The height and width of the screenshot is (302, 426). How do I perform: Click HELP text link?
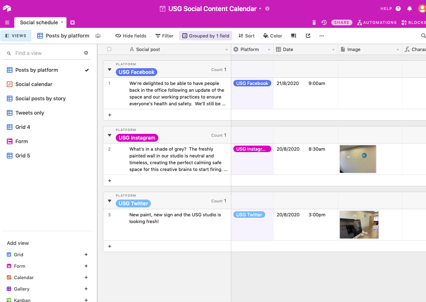pos(386,9)
